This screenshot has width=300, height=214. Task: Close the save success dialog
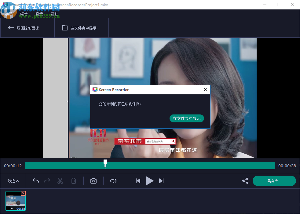(205, 89)
